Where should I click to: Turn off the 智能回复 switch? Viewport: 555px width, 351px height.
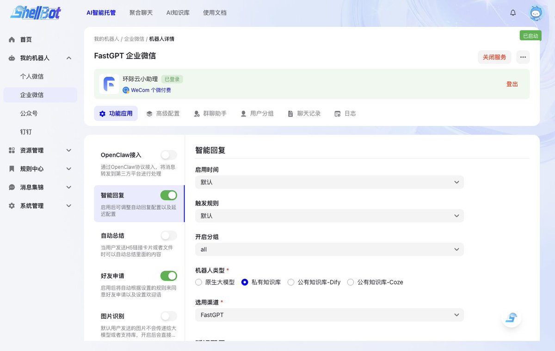click(x=169, y=195)
